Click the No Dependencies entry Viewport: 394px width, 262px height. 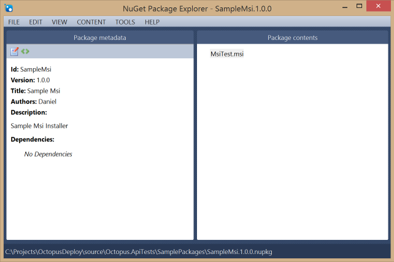coord(48,154)
